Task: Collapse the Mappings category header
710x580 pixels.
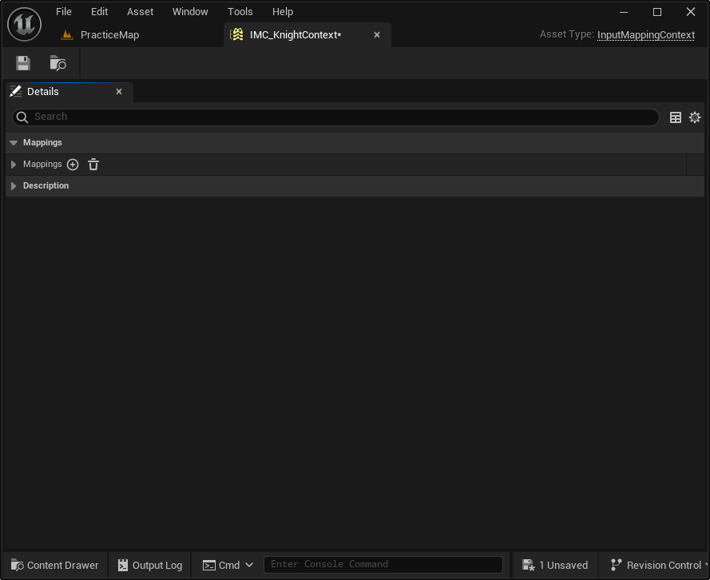Action: pyautogui.click(x=14, y=143)
